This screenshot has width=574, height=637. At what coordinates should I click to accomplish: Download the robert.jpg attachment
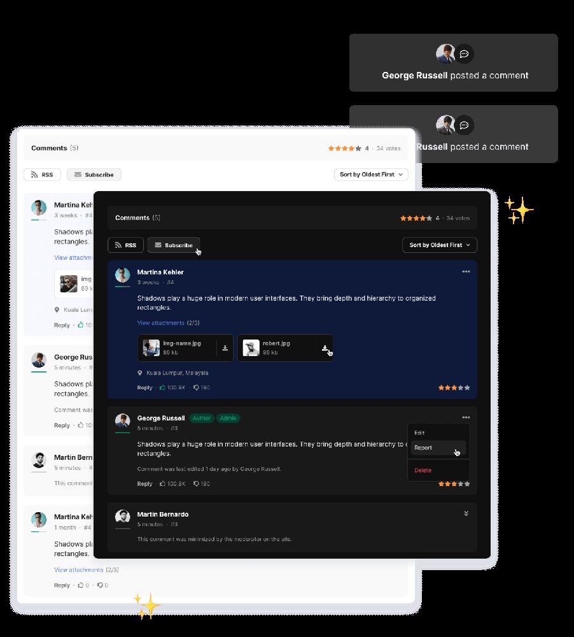click(325, 348)
